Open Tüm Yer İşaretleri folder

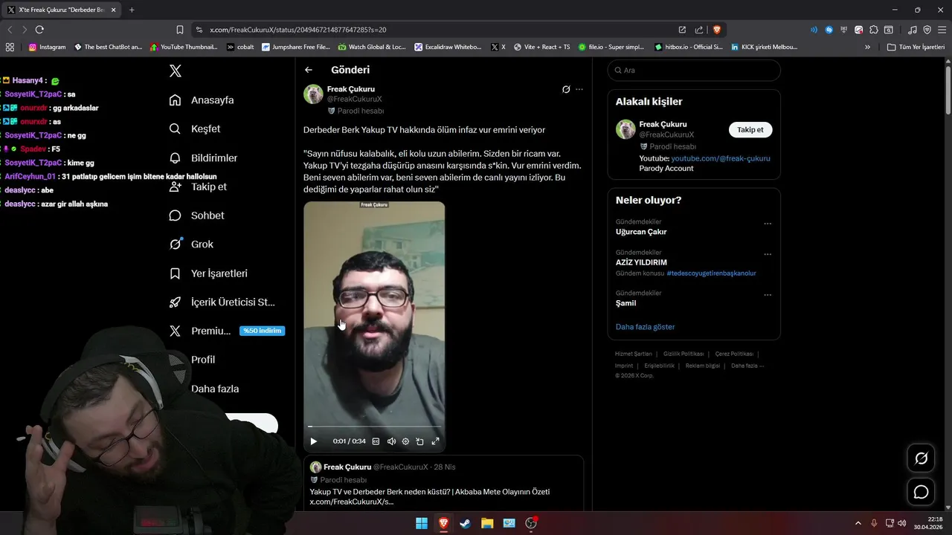click(916, 47)
